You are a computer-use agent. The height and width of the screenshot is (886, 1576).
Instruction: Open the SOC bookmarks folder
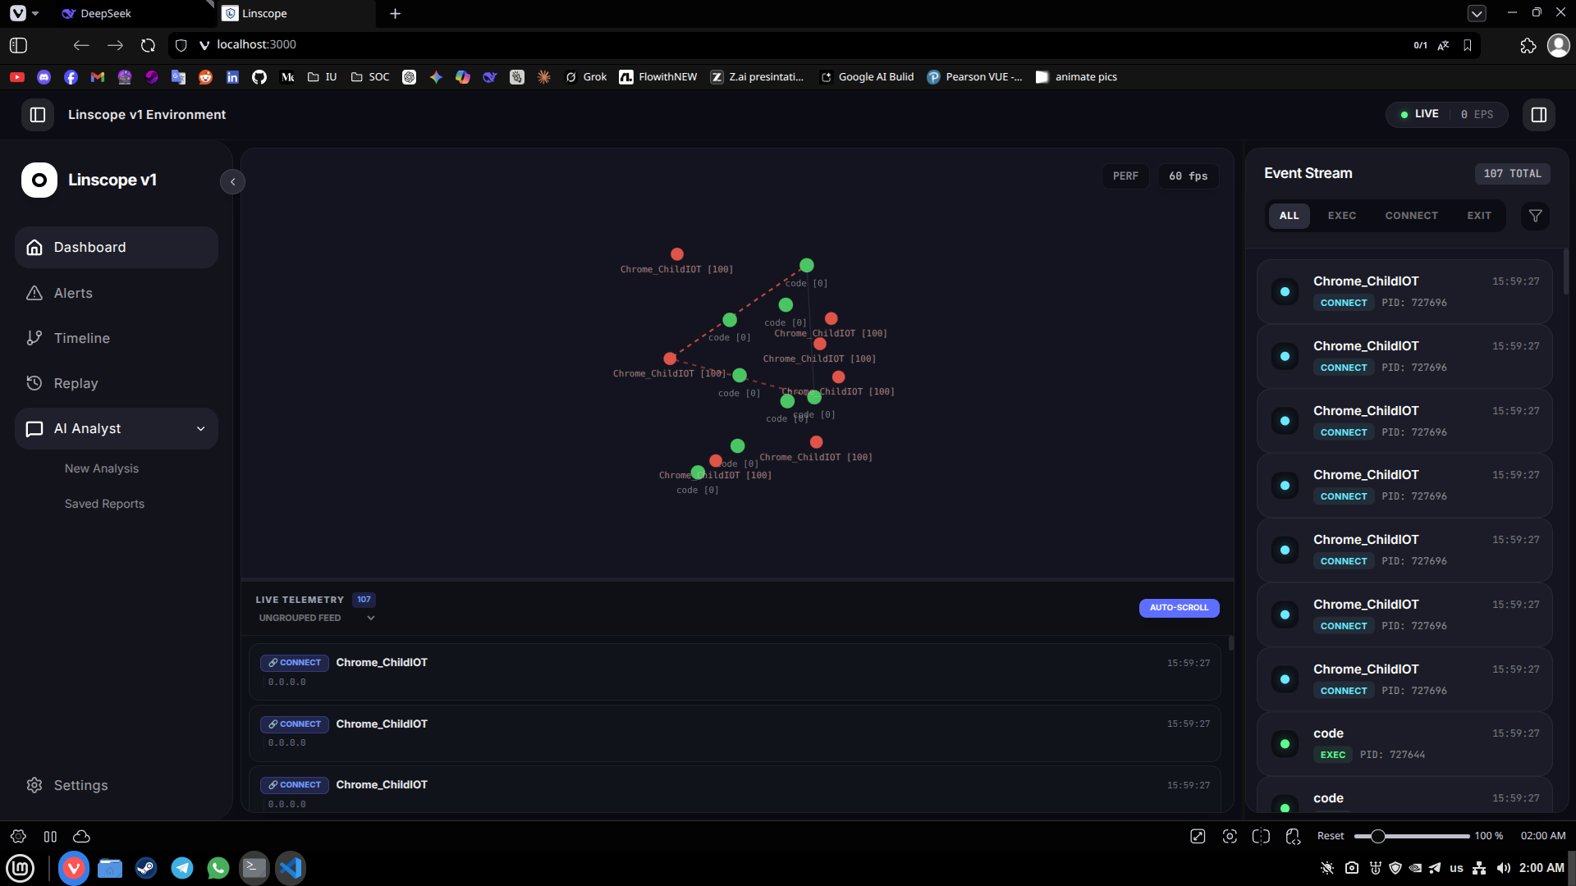[370, 77]
